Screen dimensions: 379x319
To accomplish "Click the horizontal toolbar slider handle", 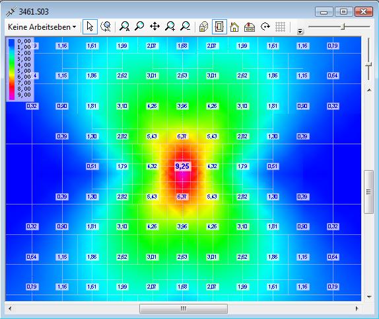I will point(343,26).
